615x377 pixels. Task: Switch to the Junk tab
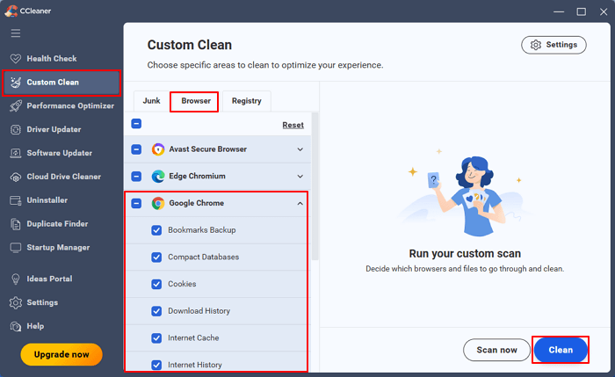tap(151, 101)
